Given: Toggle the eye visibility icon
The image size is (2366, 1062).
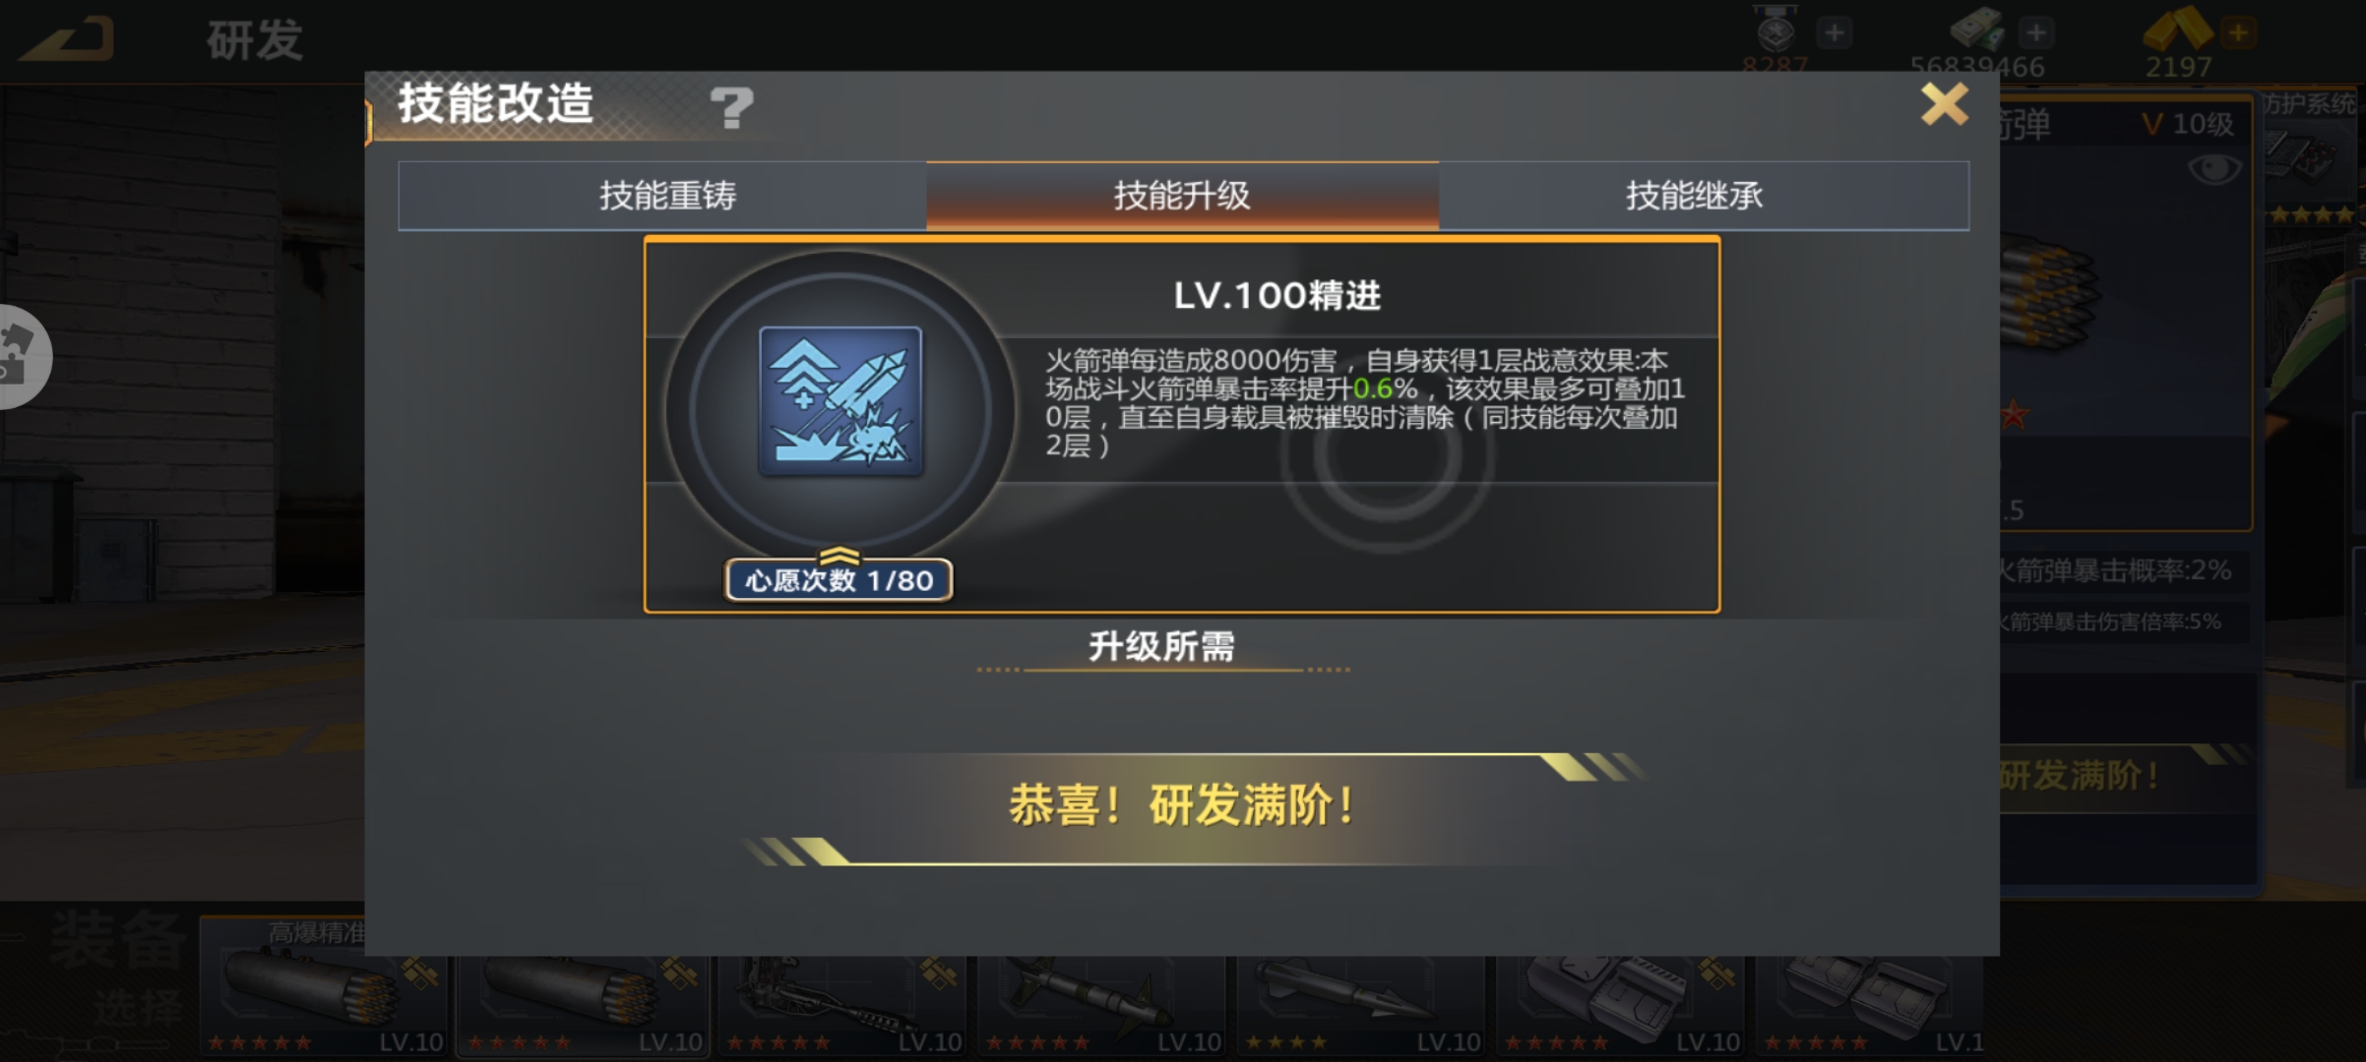Looking at the screenshot, I should [x=2214, y=169].
